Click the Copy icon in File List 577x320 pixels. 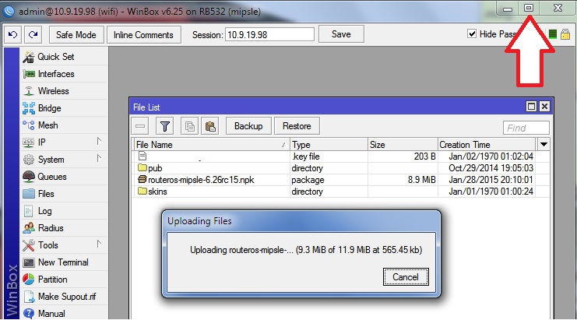(189, 126)
